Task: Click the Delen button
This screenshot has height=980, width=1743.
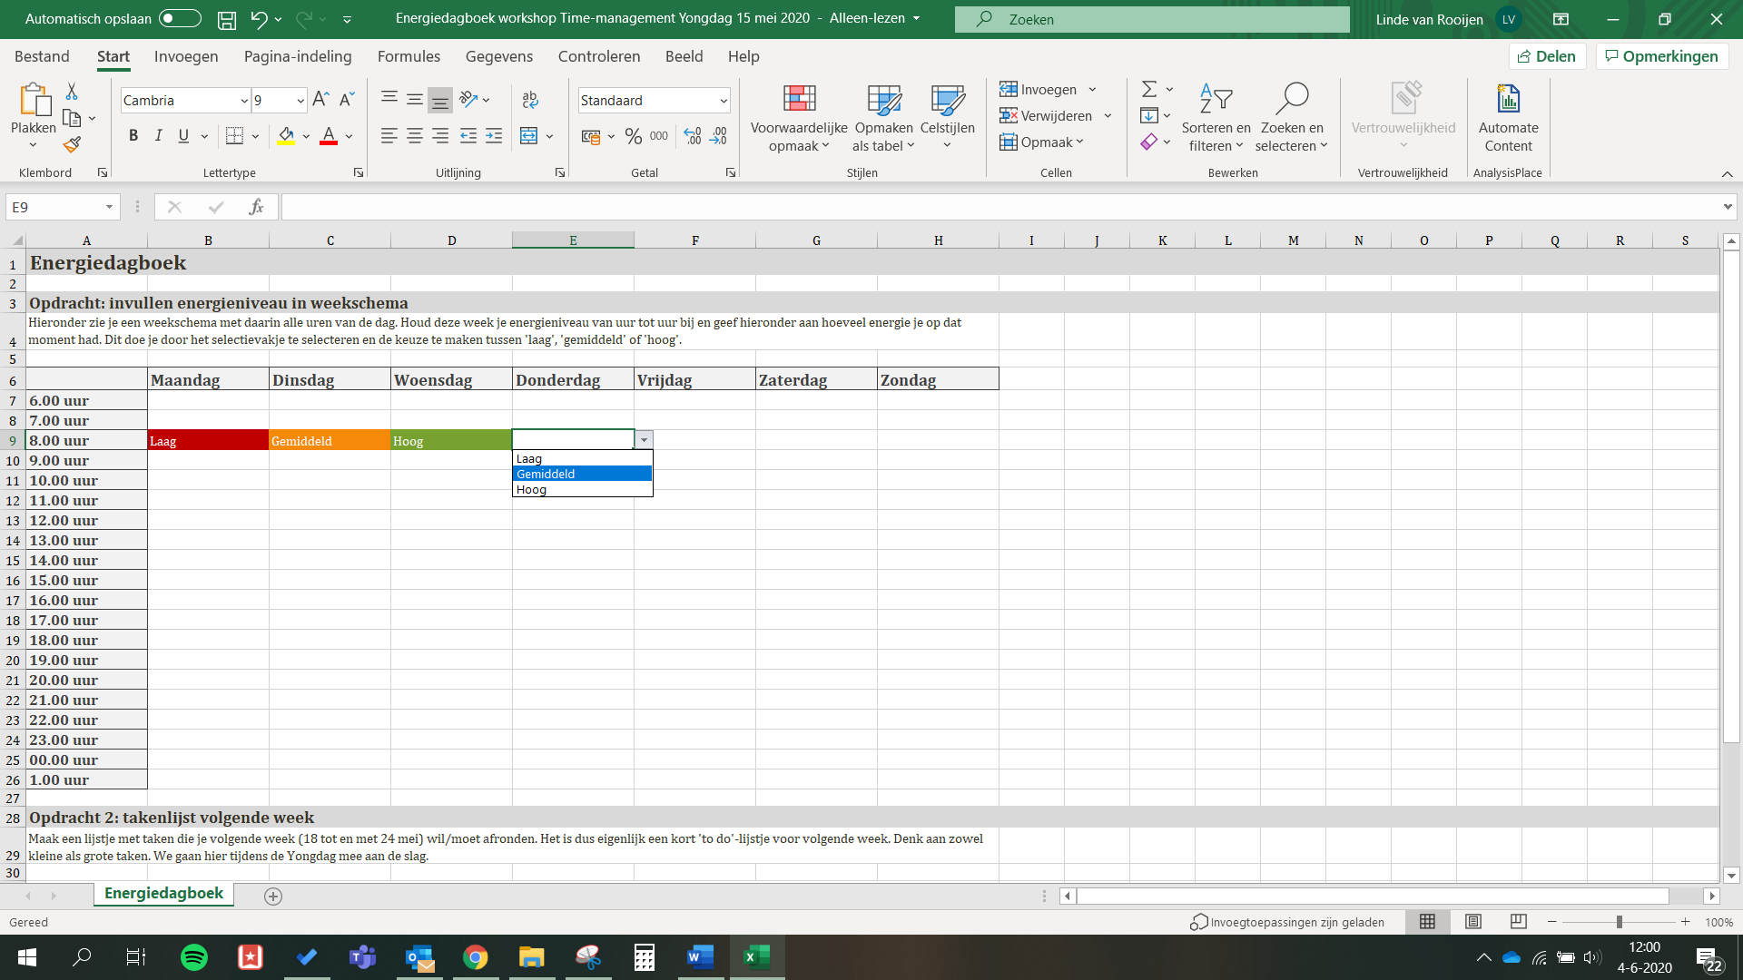Action: (x=1547, y=56)
